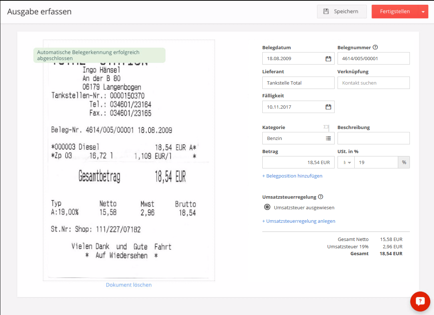The image size is (434, 315).
Task: Open the Belegdatum calendar picker icon
Action: coord(328,59)
